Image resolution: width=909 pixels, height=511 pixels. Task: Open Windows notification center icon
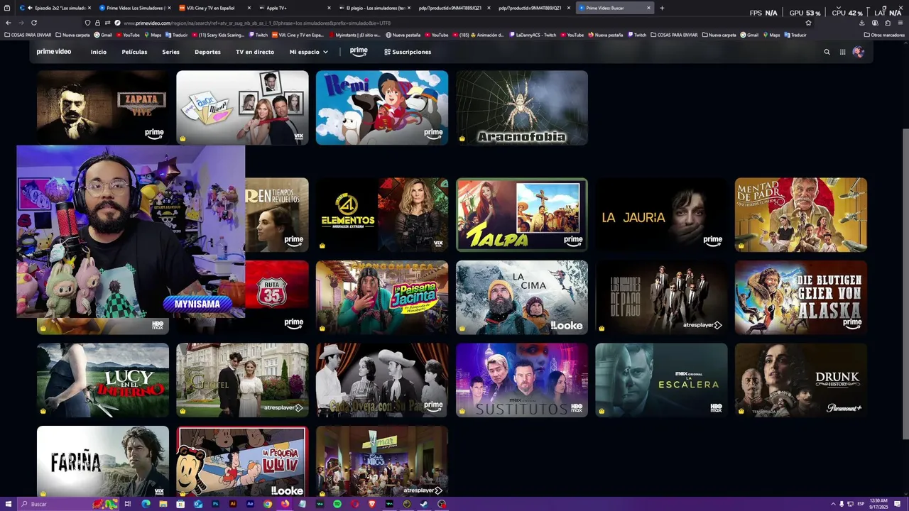898,504
